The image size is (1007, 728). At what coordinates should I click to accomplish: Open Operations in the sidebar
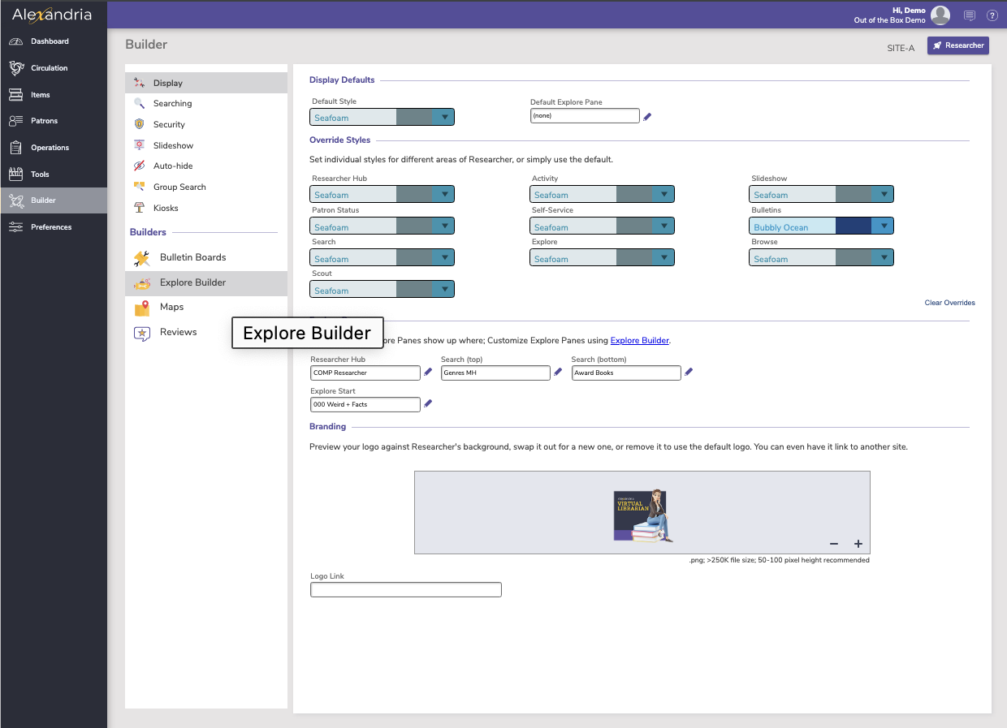click(x=54, y=148)
